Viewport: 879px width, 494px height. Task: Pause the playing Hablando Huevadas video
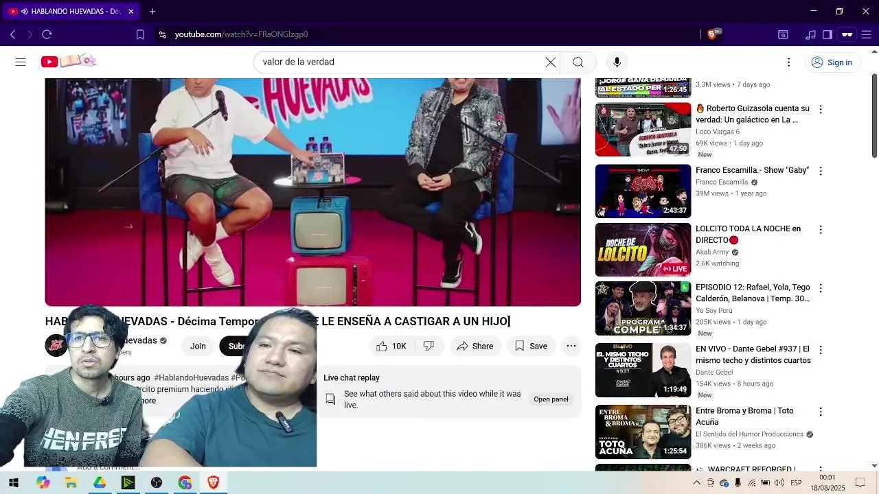(x=312, y=192)
